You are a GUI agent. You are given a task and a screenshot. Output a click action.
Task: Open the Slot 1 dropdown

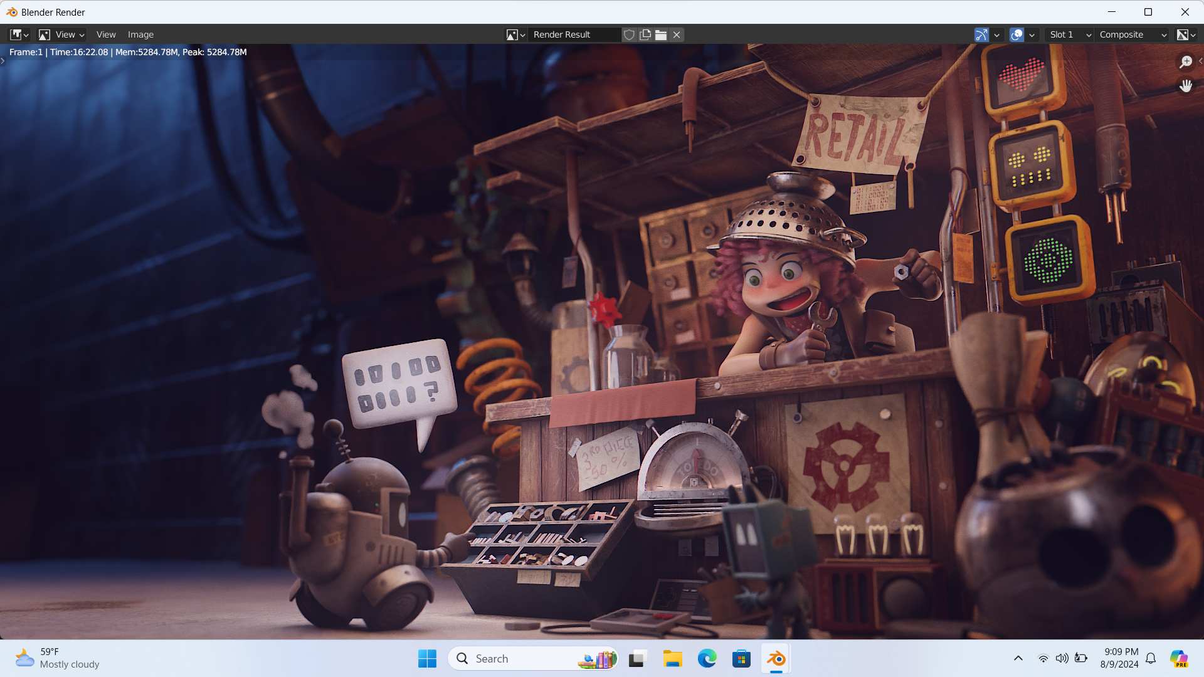point(1070,34)
